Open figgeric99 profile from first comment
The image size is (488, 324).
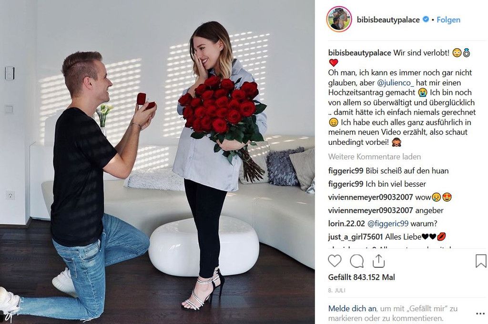click(346, 171)
